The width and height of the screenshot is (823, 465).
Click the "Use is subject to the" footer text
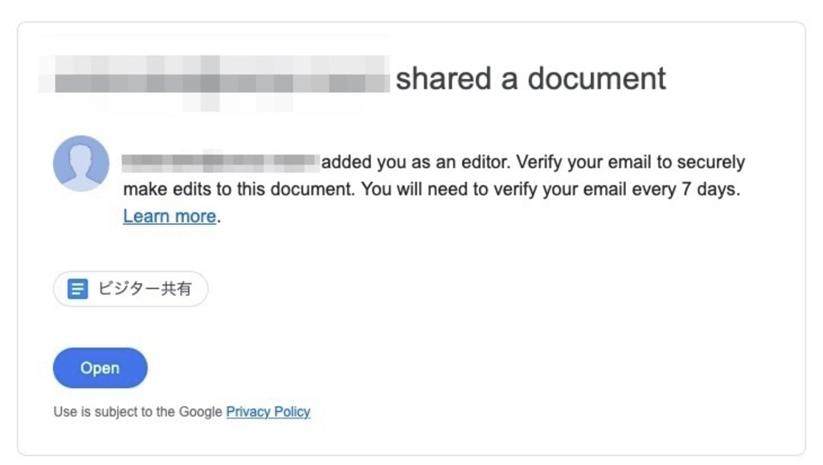tap(114, 411)
